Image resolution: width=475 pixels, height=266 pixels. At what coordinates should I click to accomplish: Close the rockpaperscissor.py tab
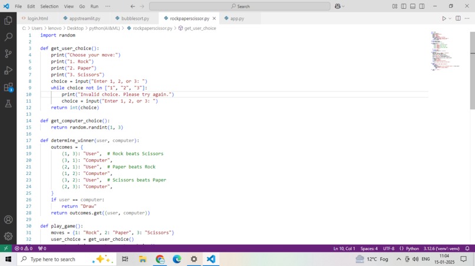click(x=214, y=18)
